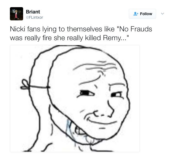Open the attached smiling mask meme image
Viewport: 174px width, 155px height.
tap(75, 99)
